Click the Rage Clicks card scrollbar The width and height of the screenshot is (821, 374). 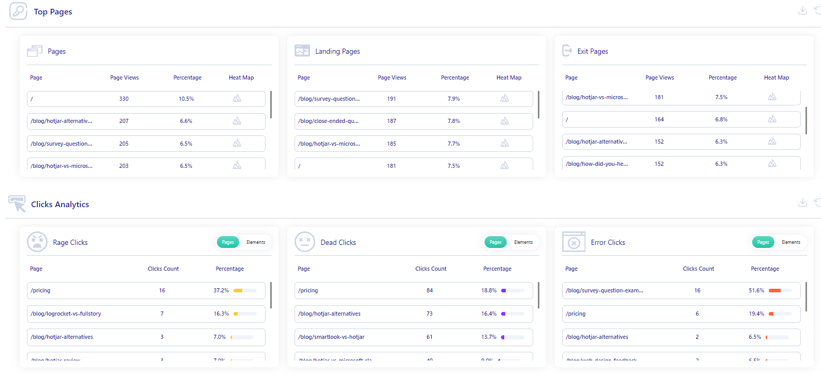271,295
